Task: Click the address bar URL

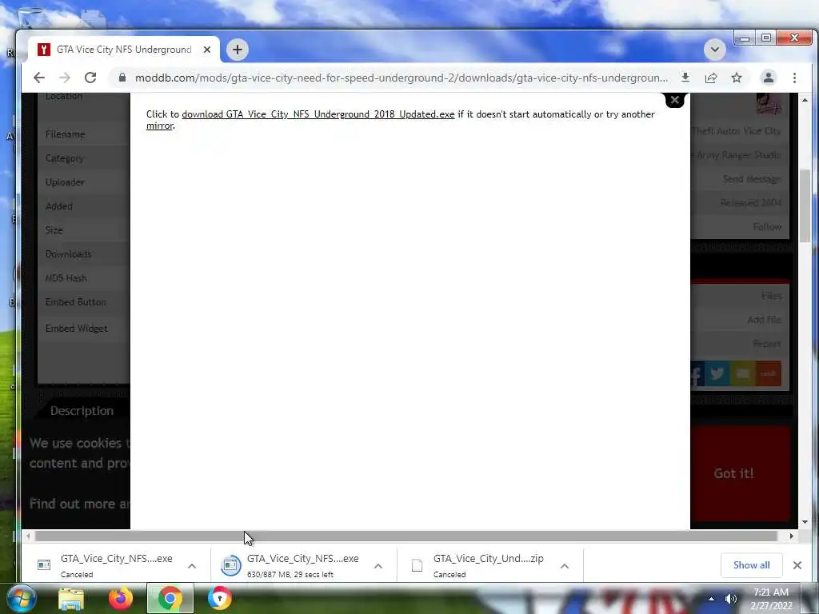Action: (402, 78)
